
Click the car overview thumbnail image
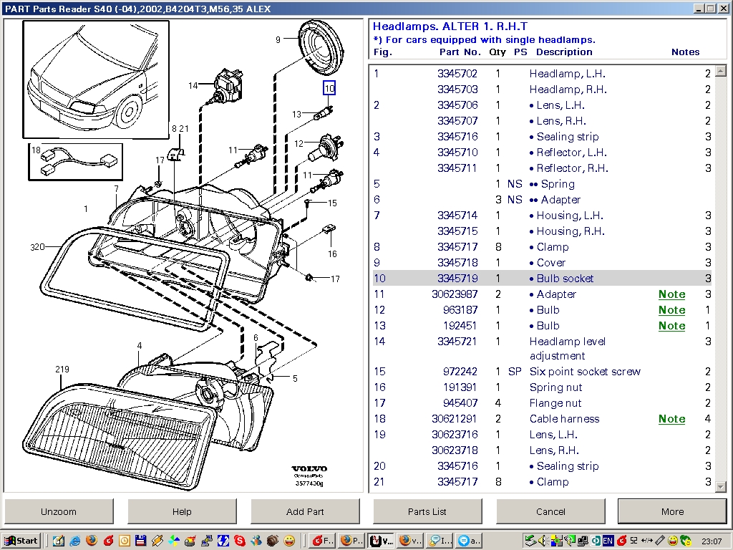[96, 79]
